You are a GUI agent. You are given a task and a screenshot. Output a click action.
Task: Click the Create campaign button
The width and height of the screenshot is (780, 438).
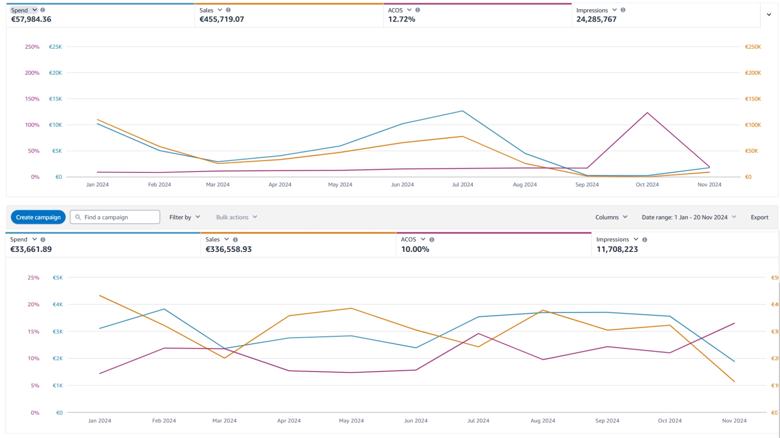pyautogui.click(x=38, y=217)
